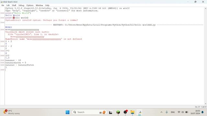The width and height of the screenshot is (207, 116).
Task: Open the taskbar app with red badge
Action: coord(125,112)
